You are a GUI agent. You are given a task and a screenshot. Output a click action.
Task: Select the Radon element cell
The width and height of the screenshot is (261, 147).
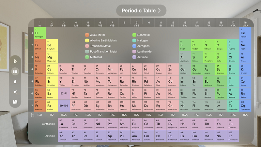245,93
